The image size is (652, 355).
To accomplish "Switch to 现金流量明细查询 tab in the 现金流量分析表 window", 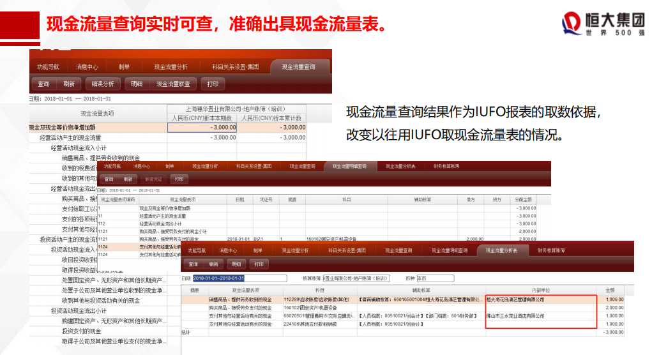I will tap(450, 251).
